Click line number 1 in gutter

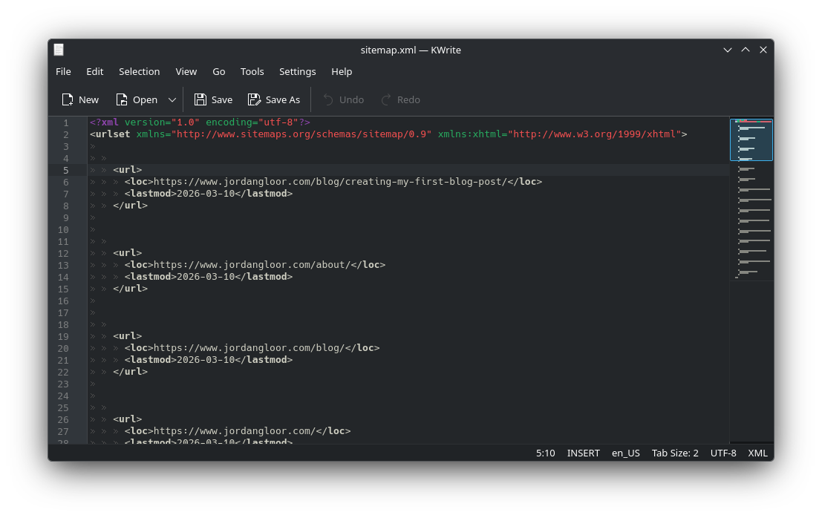[66, 123]
